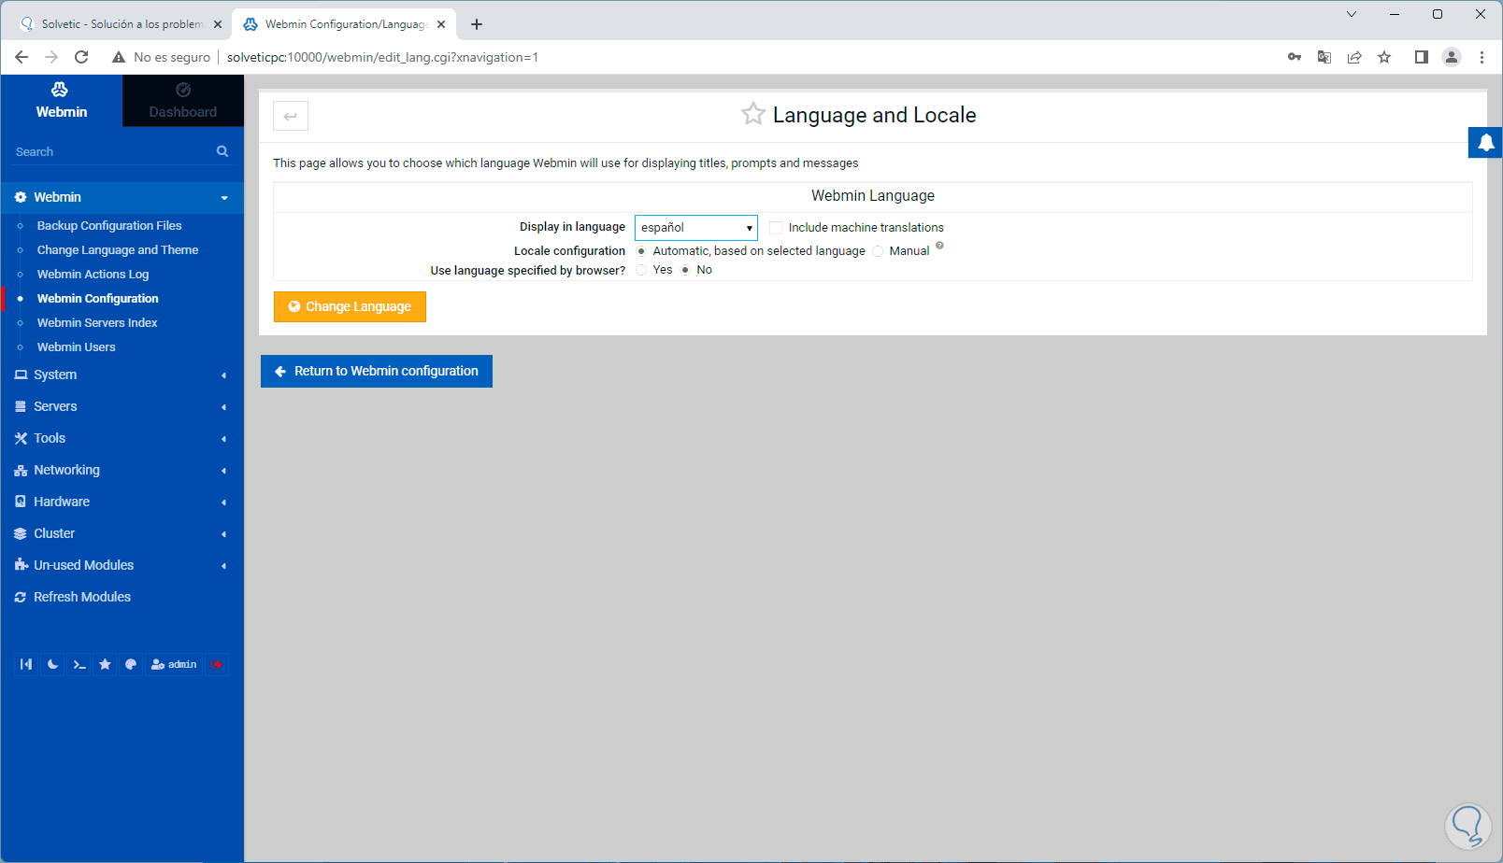
Task: Click the red logout icon
Action: tap(217, 664)
